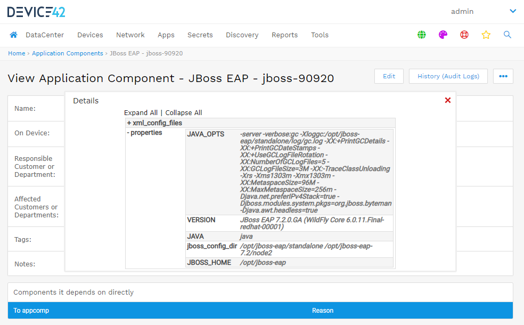
Task: Click the Notes: field label
Action: tap(24, 264)
